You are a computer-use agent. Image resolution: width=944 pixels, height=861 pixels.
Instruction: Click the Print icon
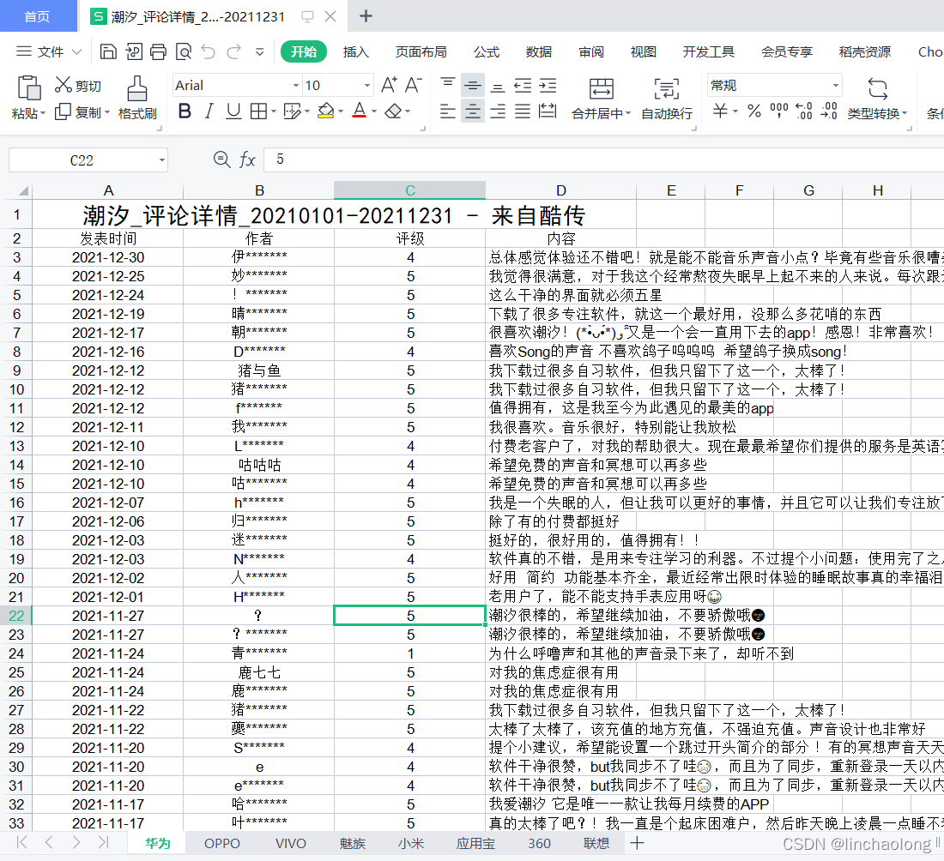pos(159,51)
